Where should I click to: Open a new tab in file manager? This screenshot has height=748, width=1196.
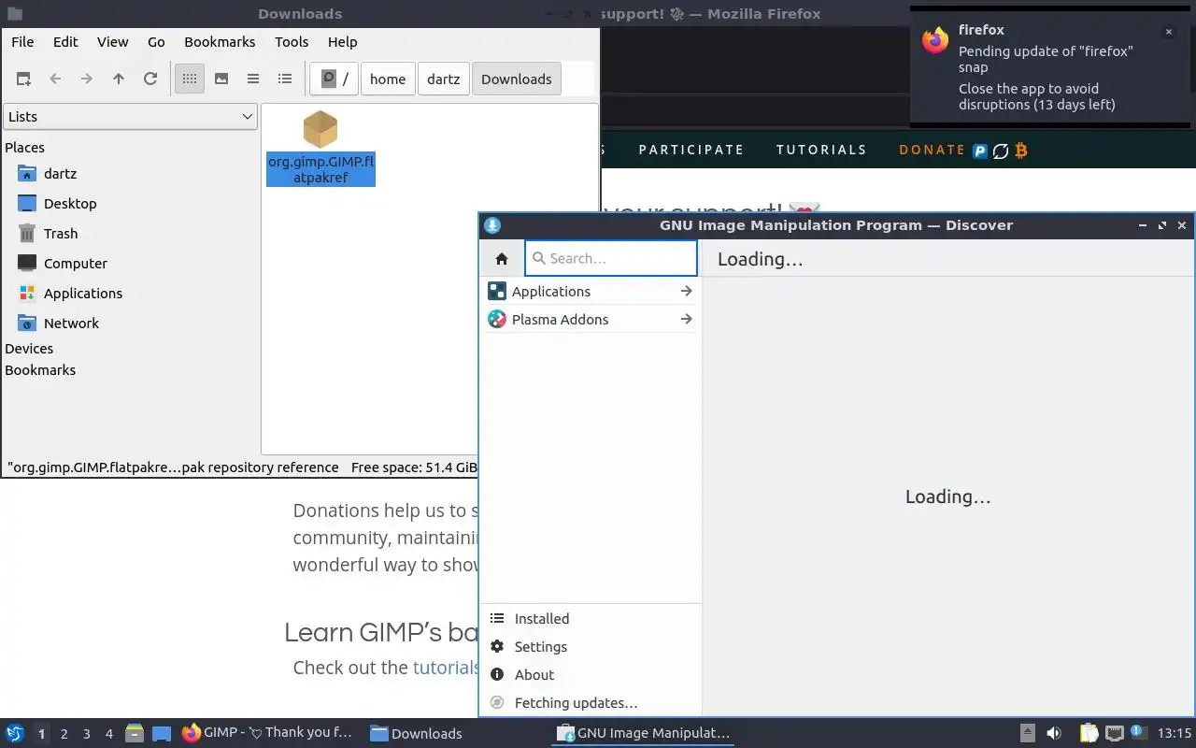point(23,79)
